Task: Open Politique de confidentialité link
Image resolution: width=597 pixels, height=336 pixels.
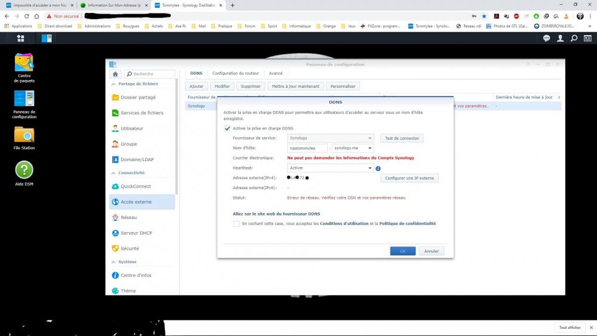Action: point(407,224)
